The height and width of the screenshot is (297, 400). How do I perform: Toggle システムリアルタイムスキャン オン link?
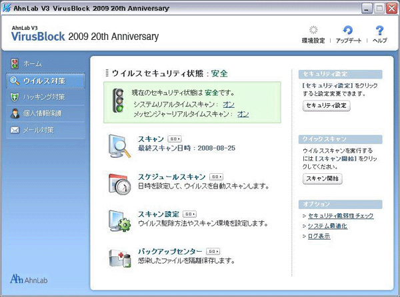pyautogui.click(x=228, y=105)
